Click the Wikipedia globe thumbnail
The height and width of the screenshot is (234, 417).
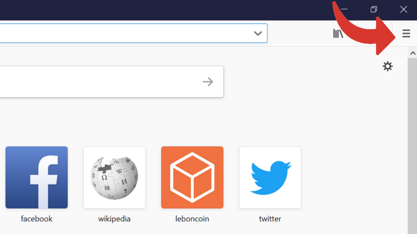pyautogui.click(x=114, y=177)
